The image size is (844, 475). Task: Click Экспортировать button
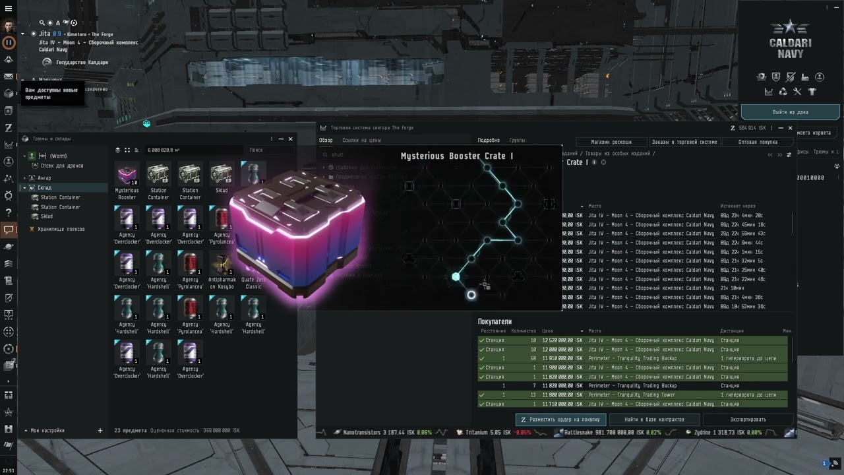[x=748, y=420]
